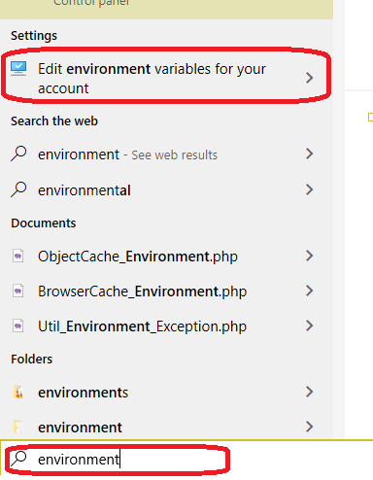Click the PHP file icon for ObjectCache_Environment.php
373x480 pixels.
tap(18, 257)
